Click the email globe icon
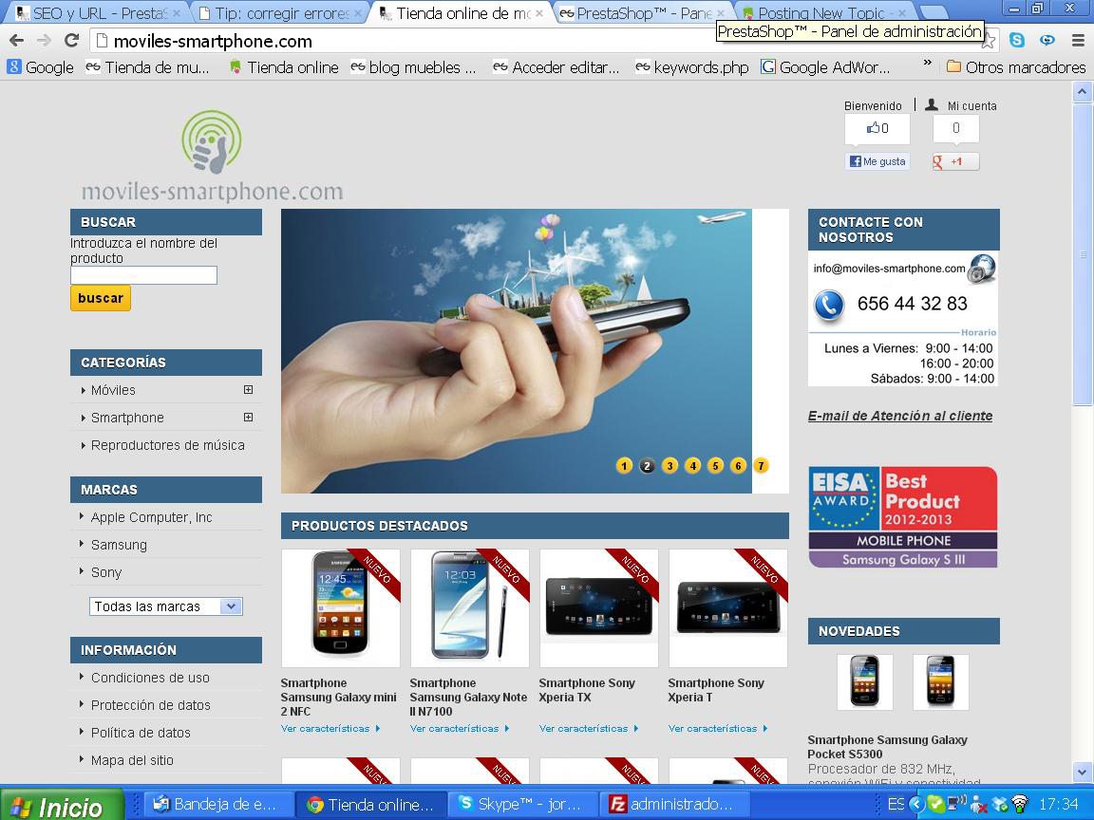1094x820 pixels. click(x=982, y=269)
